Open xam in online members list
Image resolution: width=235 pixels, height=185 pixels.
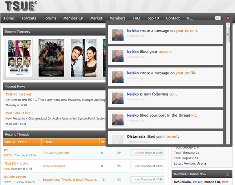tap(225, 182)
